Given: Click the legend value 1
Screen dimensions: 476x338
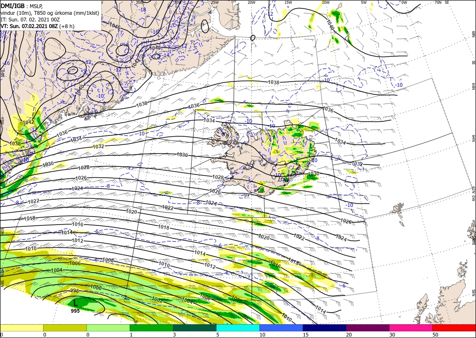Looking at the screenshot, I should pos(131,335).
